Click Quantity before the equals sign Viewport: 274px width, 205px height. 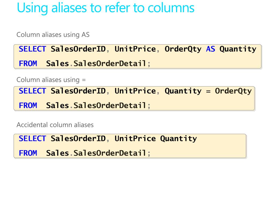(x=183, y=91)
